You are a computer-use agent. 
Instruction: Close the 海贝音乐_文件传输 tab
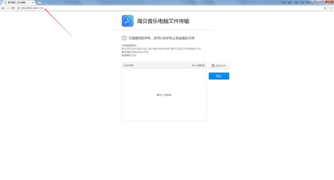33,3
